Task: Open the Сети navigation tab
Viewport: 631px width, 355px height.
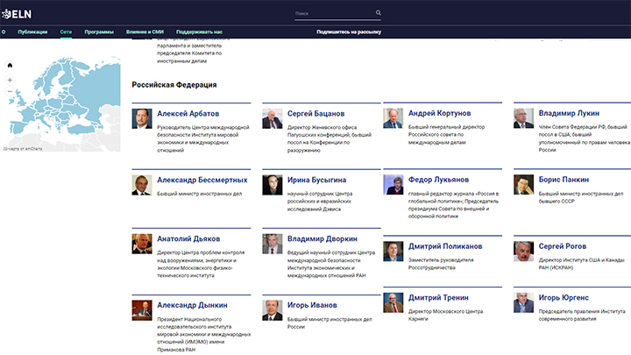Action: pyautogui.click(x=66, y=32)
